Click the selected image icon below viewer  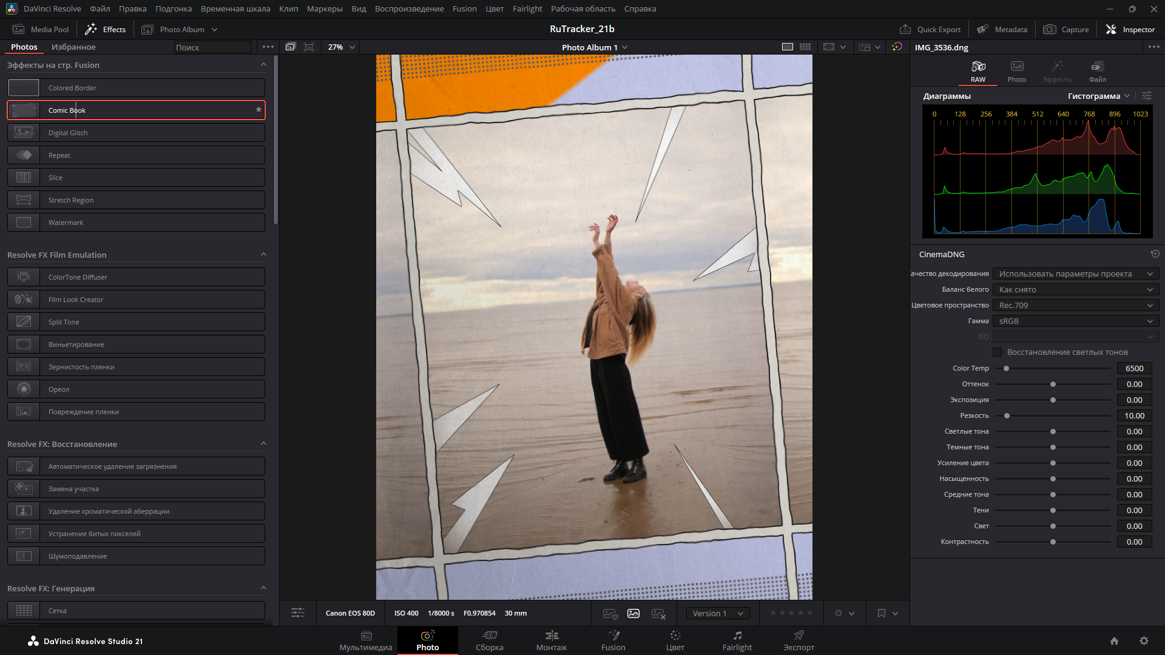coord(633,613)
